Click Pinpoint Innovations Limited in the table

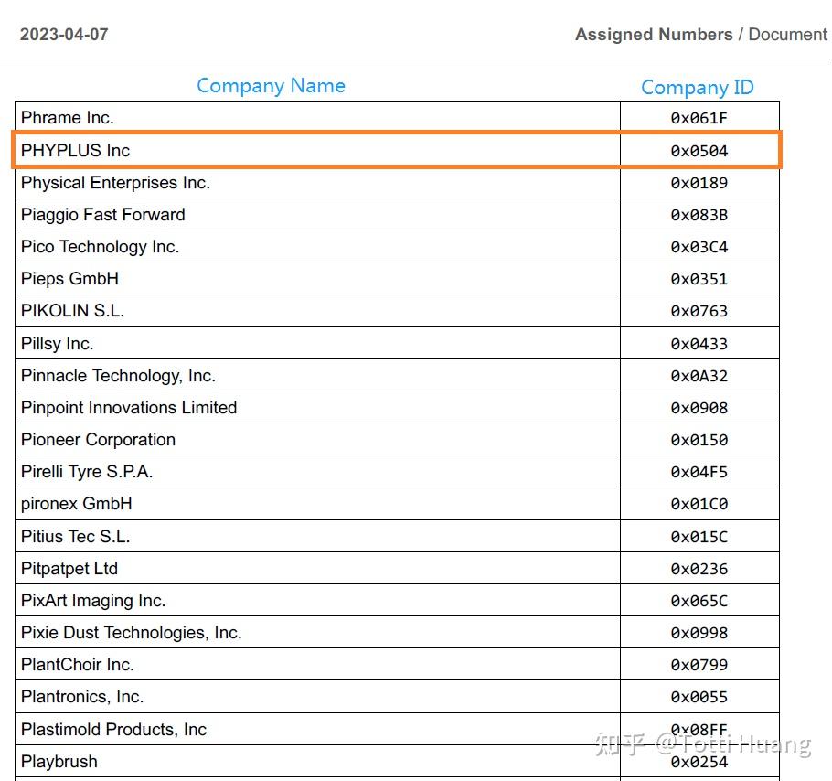129,408
